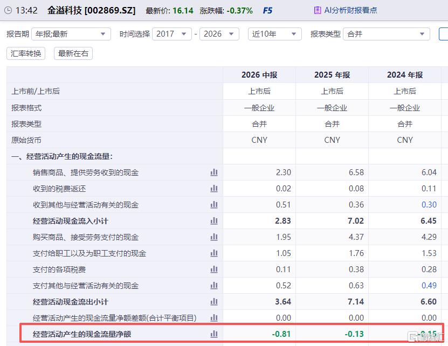Open chart icon for 经营活动现金流入小计 row
This screenshot has height=346, width=448.
(214, 221)
